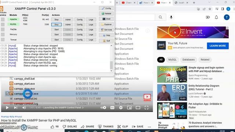Open Services in XAMPP panel

106,30
